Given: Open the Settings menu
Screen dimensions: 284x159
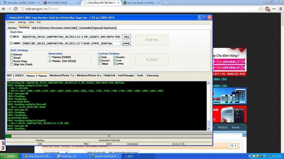Looking at the screenshot, I should coord(22,22).
